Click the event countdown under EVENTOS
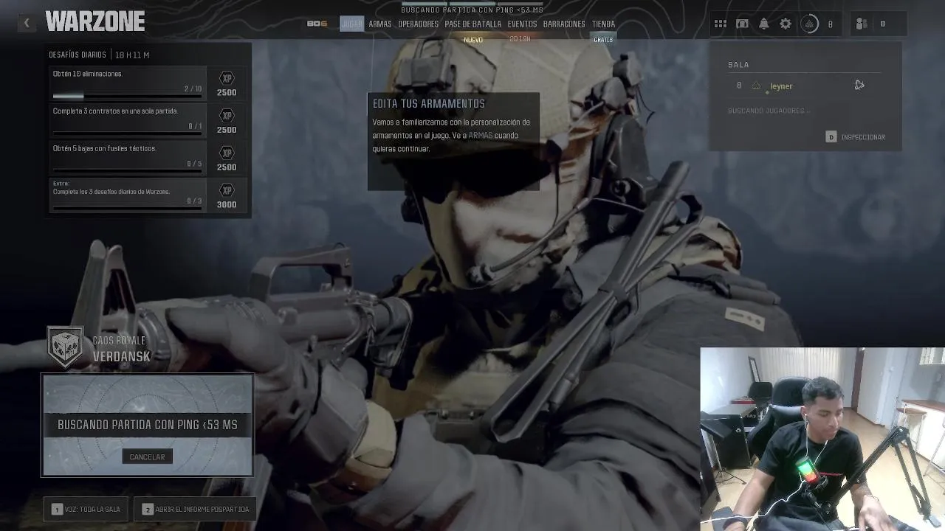This screenshot has width=945, height=531. point(520,39)
